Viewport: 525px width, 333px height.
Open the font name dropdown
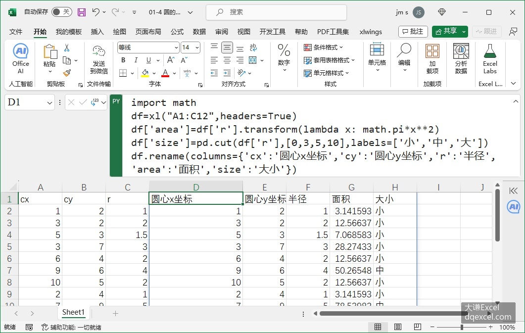click(x=176, y=48)
